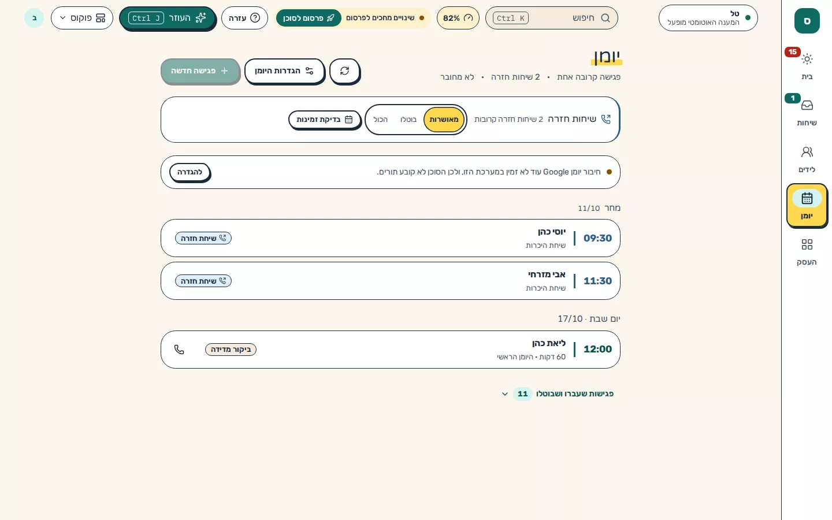Click the 82% gauge indicator
Image resolution: width=832 pixels, height=520 pixels.
(x=458, y=18)
